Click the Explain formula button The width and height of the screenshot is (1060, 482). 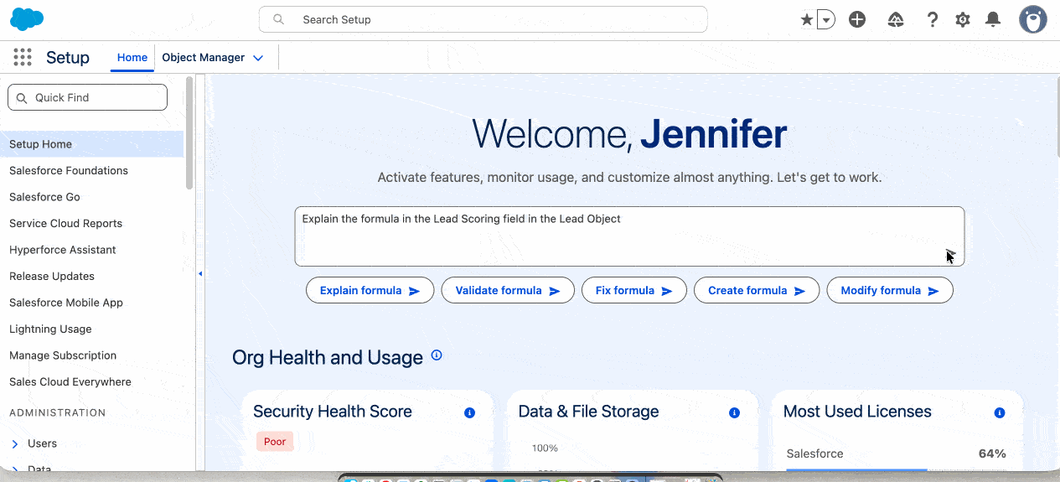(370, 291)
